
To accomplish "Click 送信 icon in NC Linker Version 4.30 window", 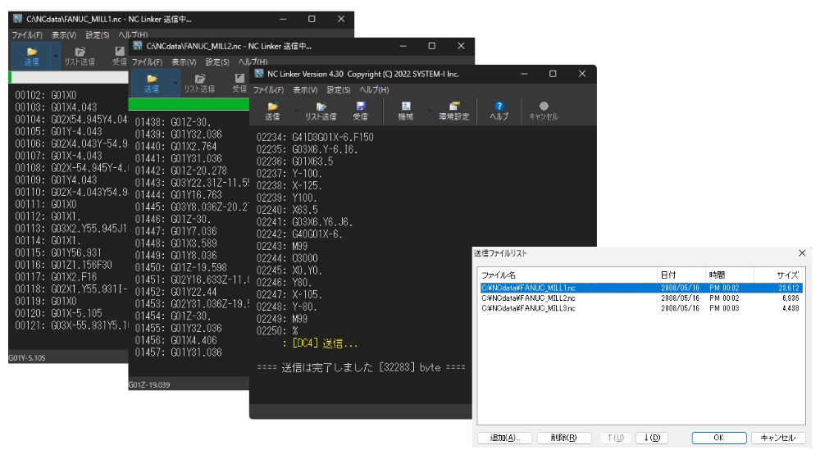I will [x=272, y=111].
